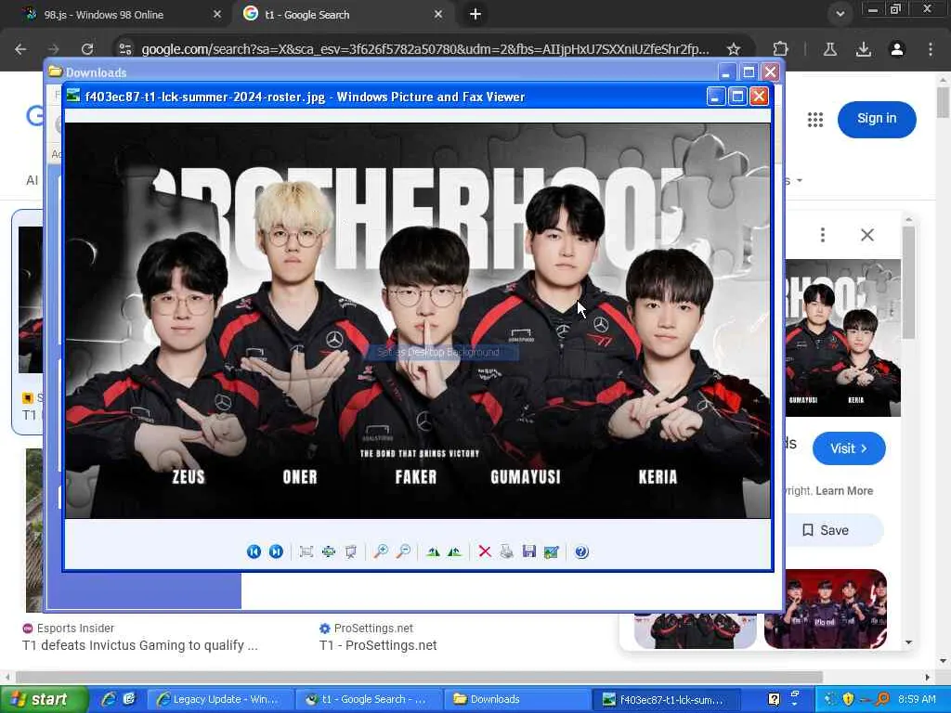Click security shield tray icon
The image size is (951, 713).
coord(848,699)
